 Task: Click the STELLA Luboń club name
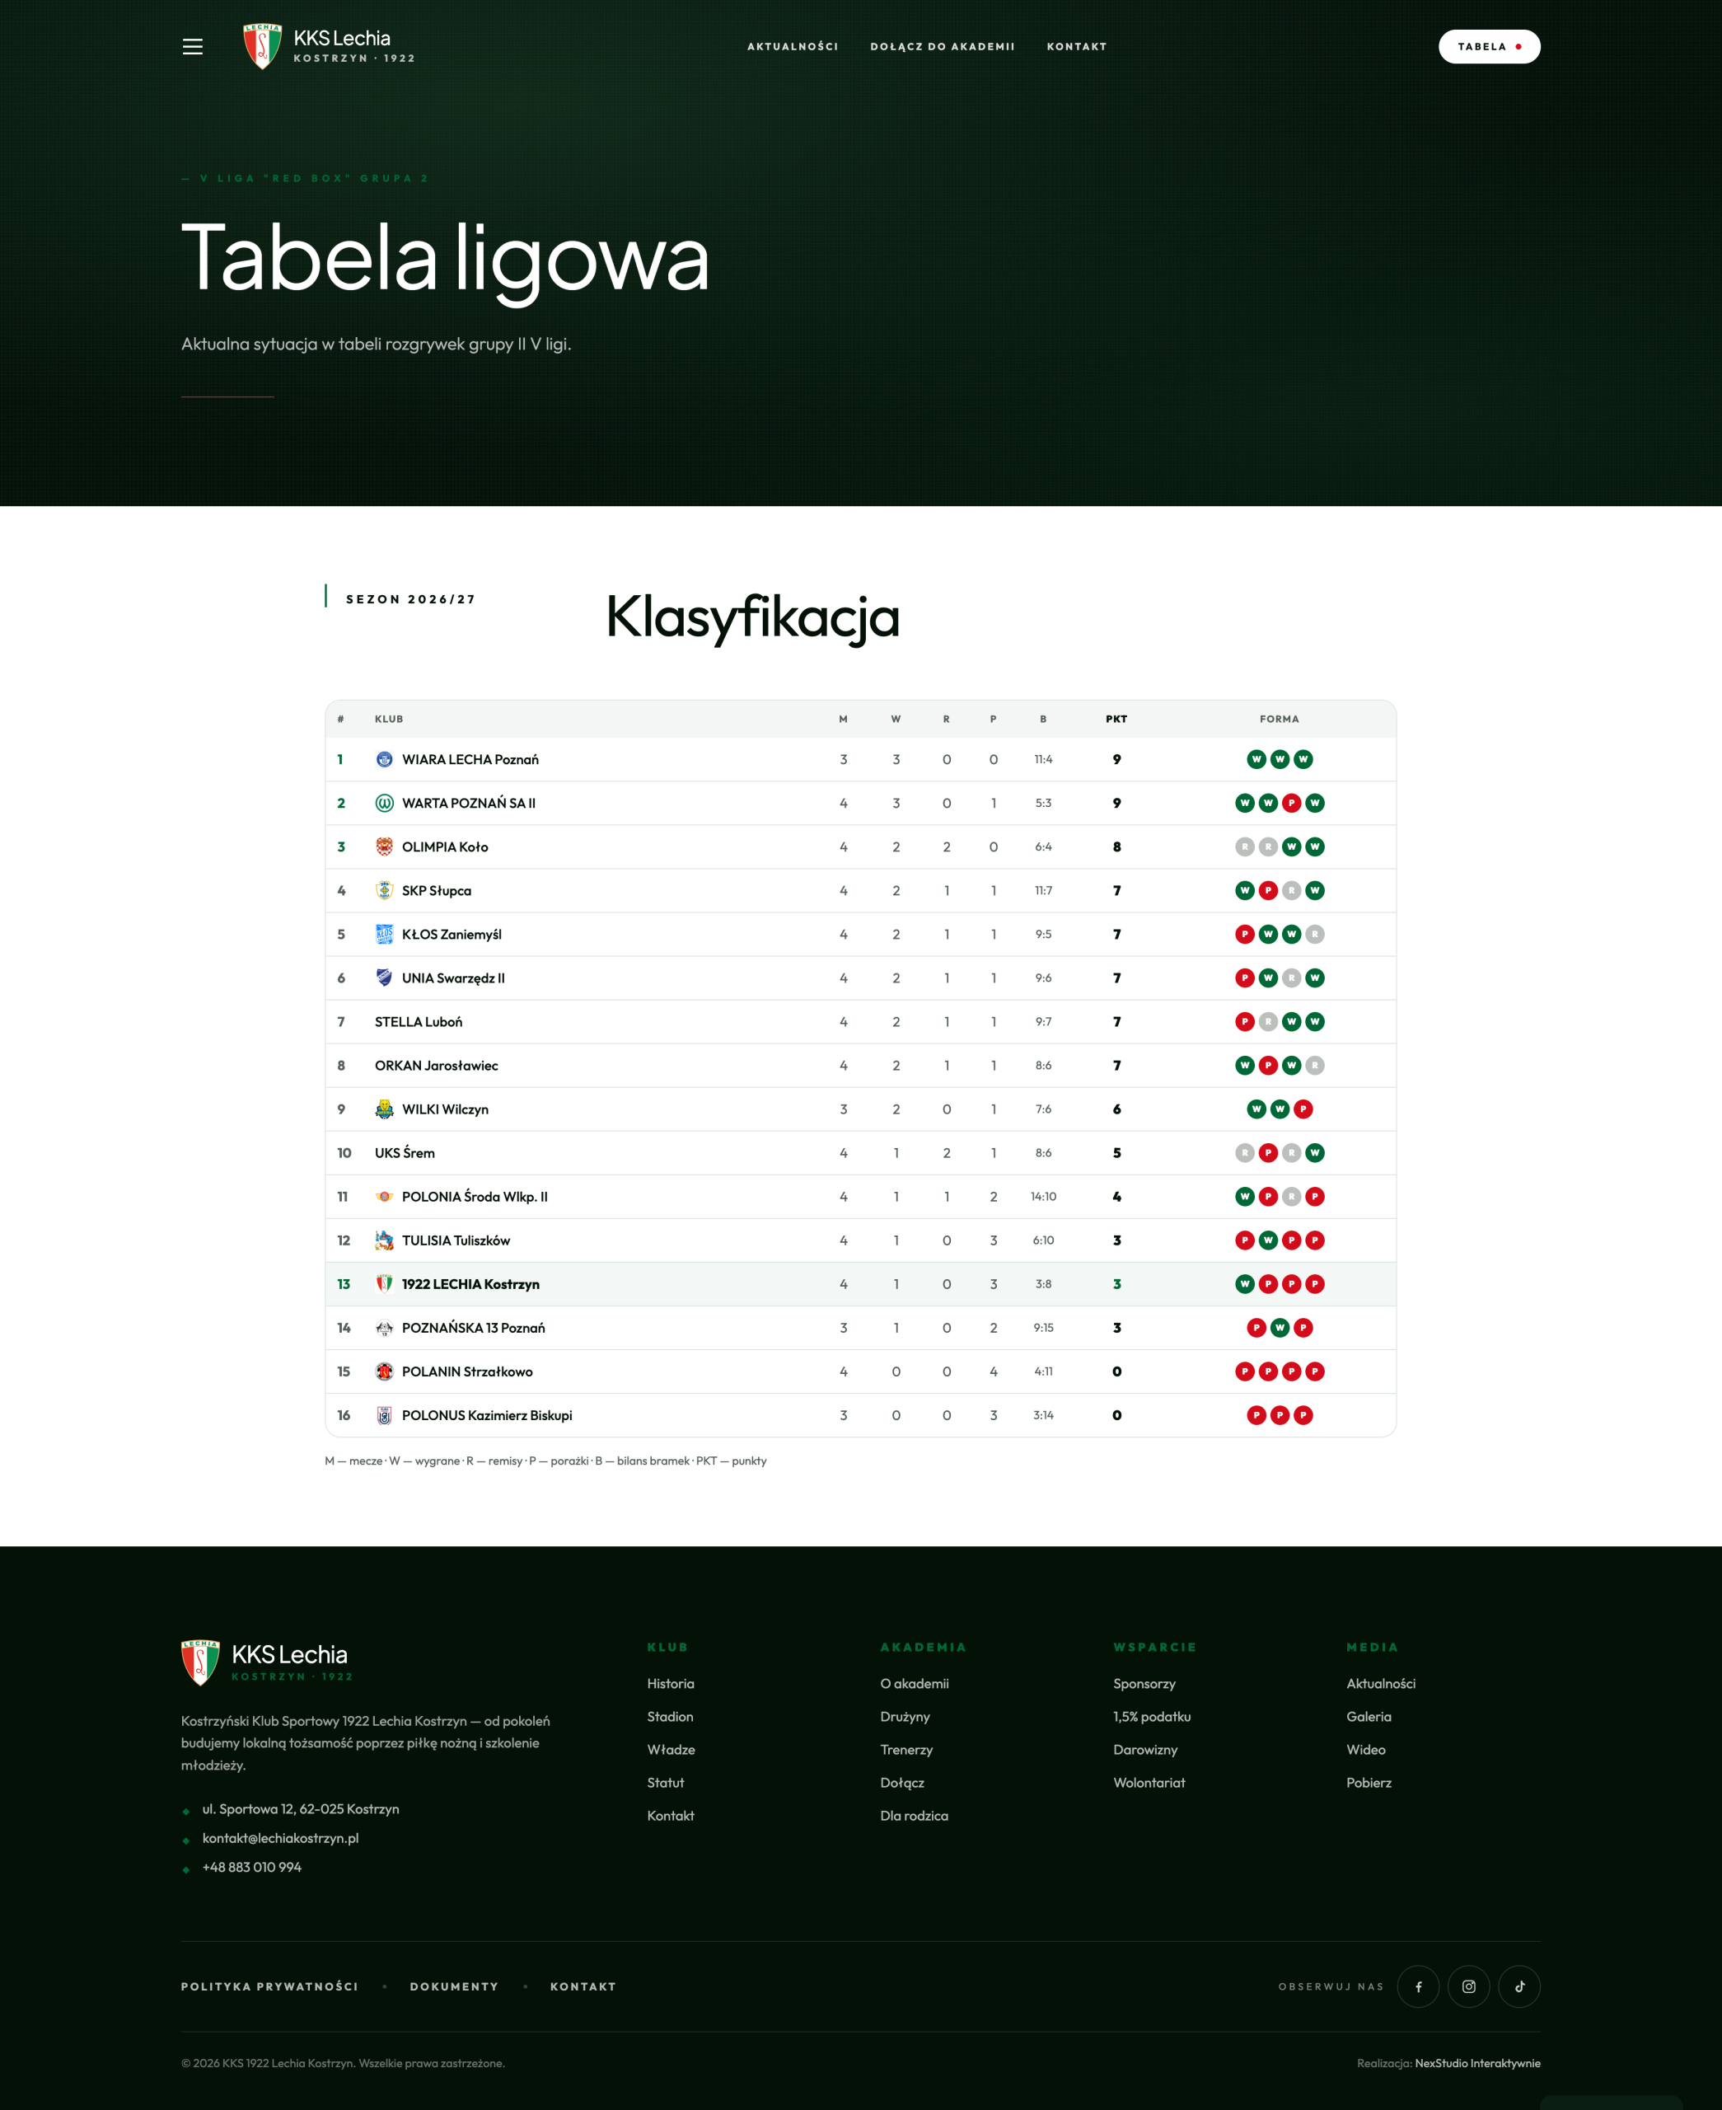pos(419,1022)
